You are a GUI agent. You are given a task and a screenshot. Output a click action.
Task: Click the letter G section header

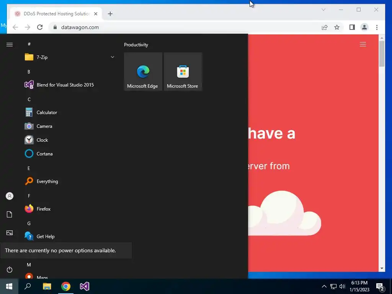pyautogui.click(x=29, y=224)
